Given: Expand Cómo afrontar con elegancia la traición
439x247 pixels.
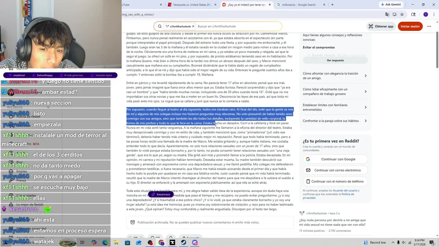Looking at the screenshot, I should click(335, 75).
